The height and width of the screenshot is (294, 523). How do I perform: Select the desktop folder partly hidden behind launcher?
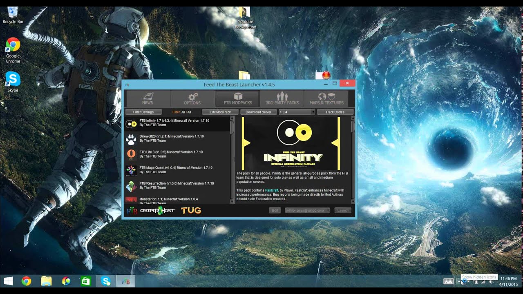[x=244, y=76]
